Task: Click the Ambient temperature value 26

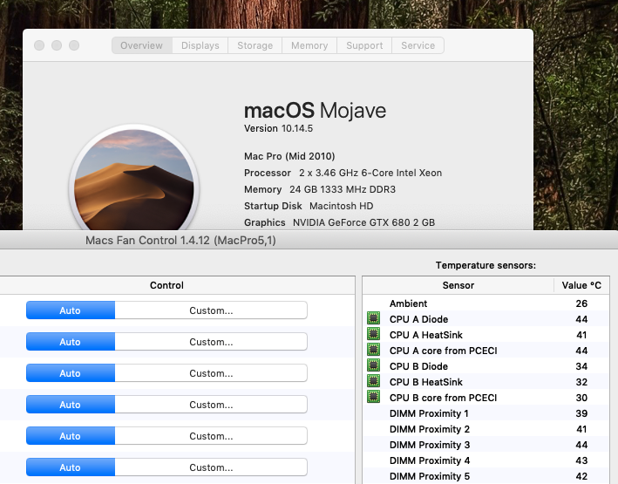Action: coord(581,303)
